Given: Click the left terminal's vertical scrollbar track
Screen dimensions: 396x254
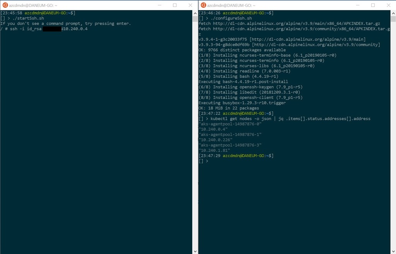Looking at the screenshot, I should [x=195, y=131].
